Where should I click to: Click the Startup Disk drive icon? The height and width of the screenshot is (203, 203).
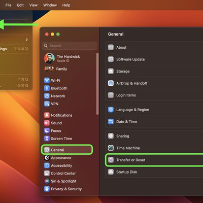(x=111, y=172)
